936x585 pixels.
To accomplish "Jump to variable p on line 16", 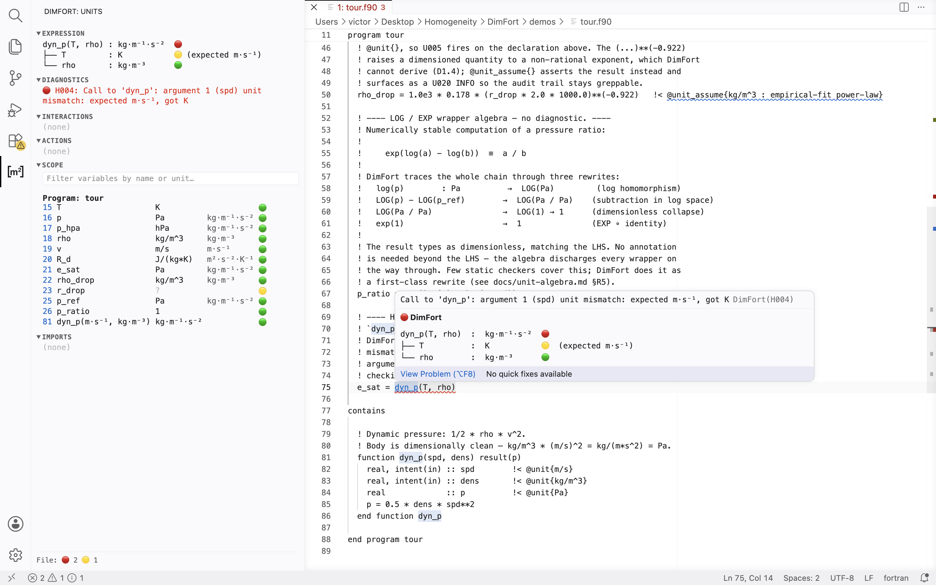I will (155, 218).
